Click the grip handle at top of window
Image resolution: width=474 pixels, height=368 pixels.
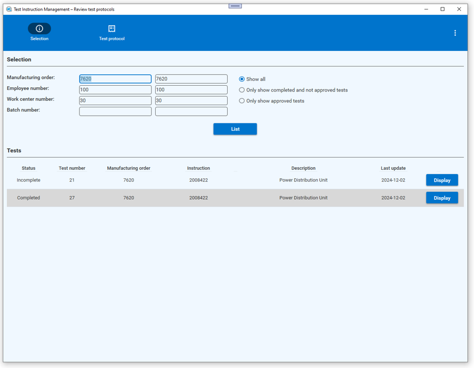pos(235,6)
